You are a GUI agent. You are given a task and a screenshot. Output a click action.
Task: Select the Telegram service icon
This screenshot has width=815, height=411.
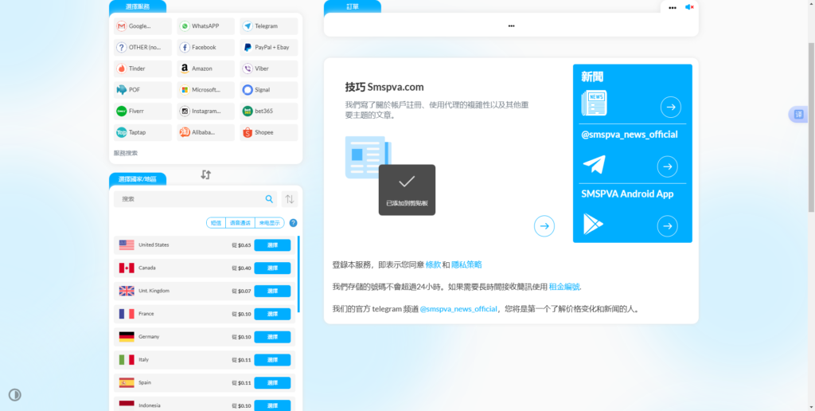click(x=248, y=26)
